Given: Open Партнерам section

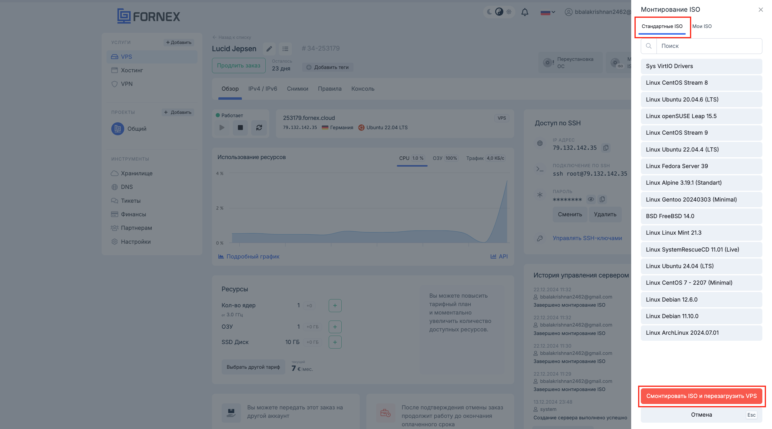Looking at the screenshot, I should click(x=131, y=228).
